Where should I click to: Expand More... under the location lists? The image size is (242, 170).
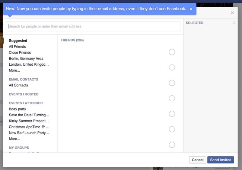pos(15,71)
